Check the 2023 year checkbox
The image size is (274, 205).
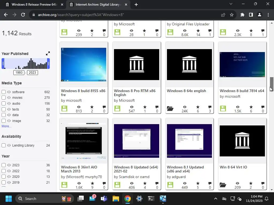[3, 165]
